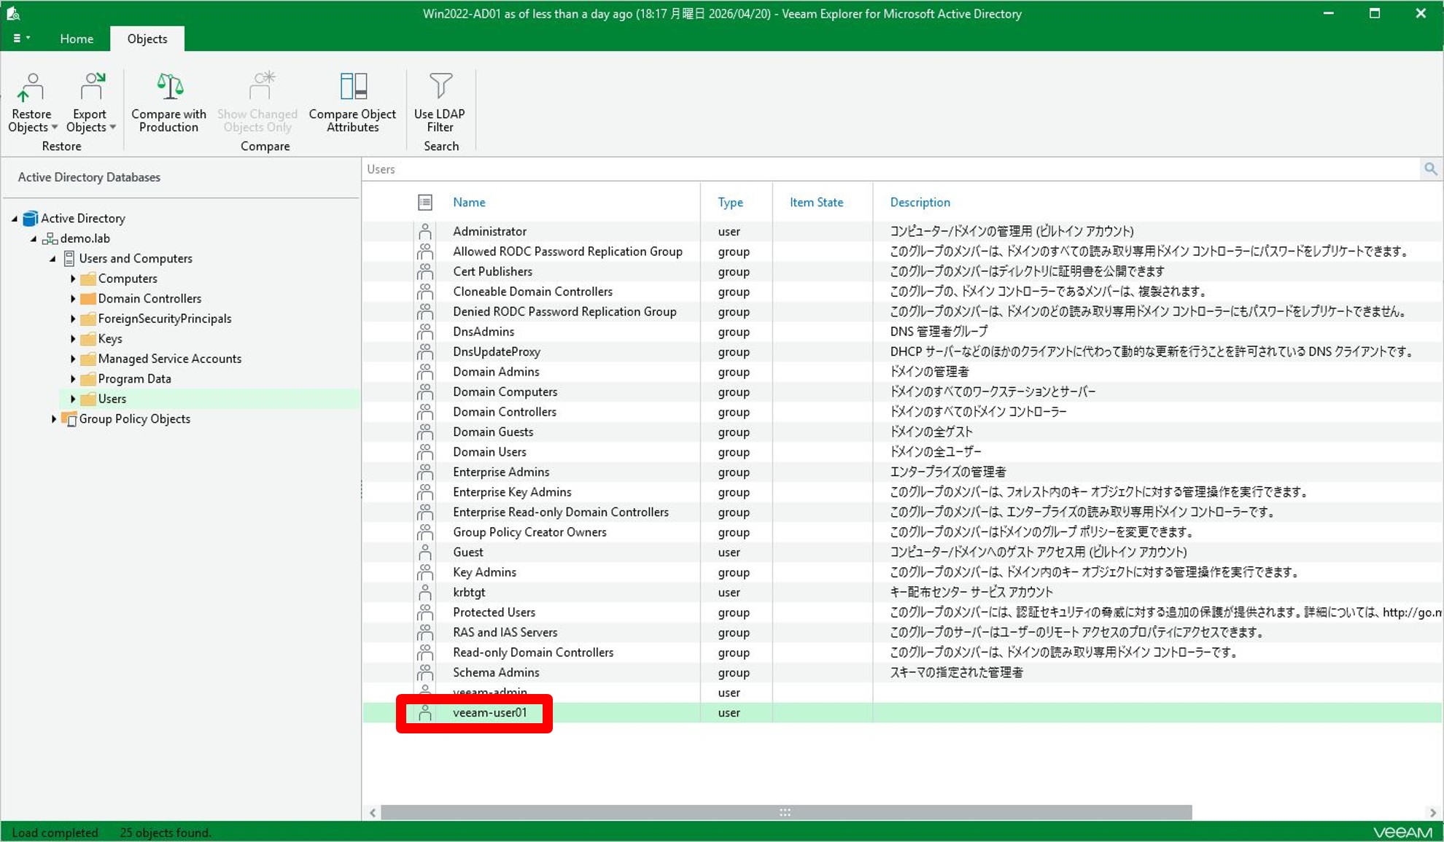
Task: Switch to the Home tab
Action: 77,39
